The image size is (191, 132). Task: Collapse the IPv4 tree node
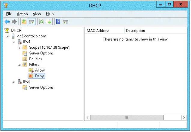pos(14,42)
